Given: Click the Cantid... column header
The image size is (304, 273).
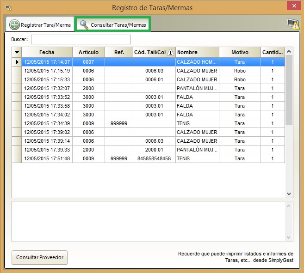Looking at the screenshot, I should pyautogui.click(x=273, y=52).
